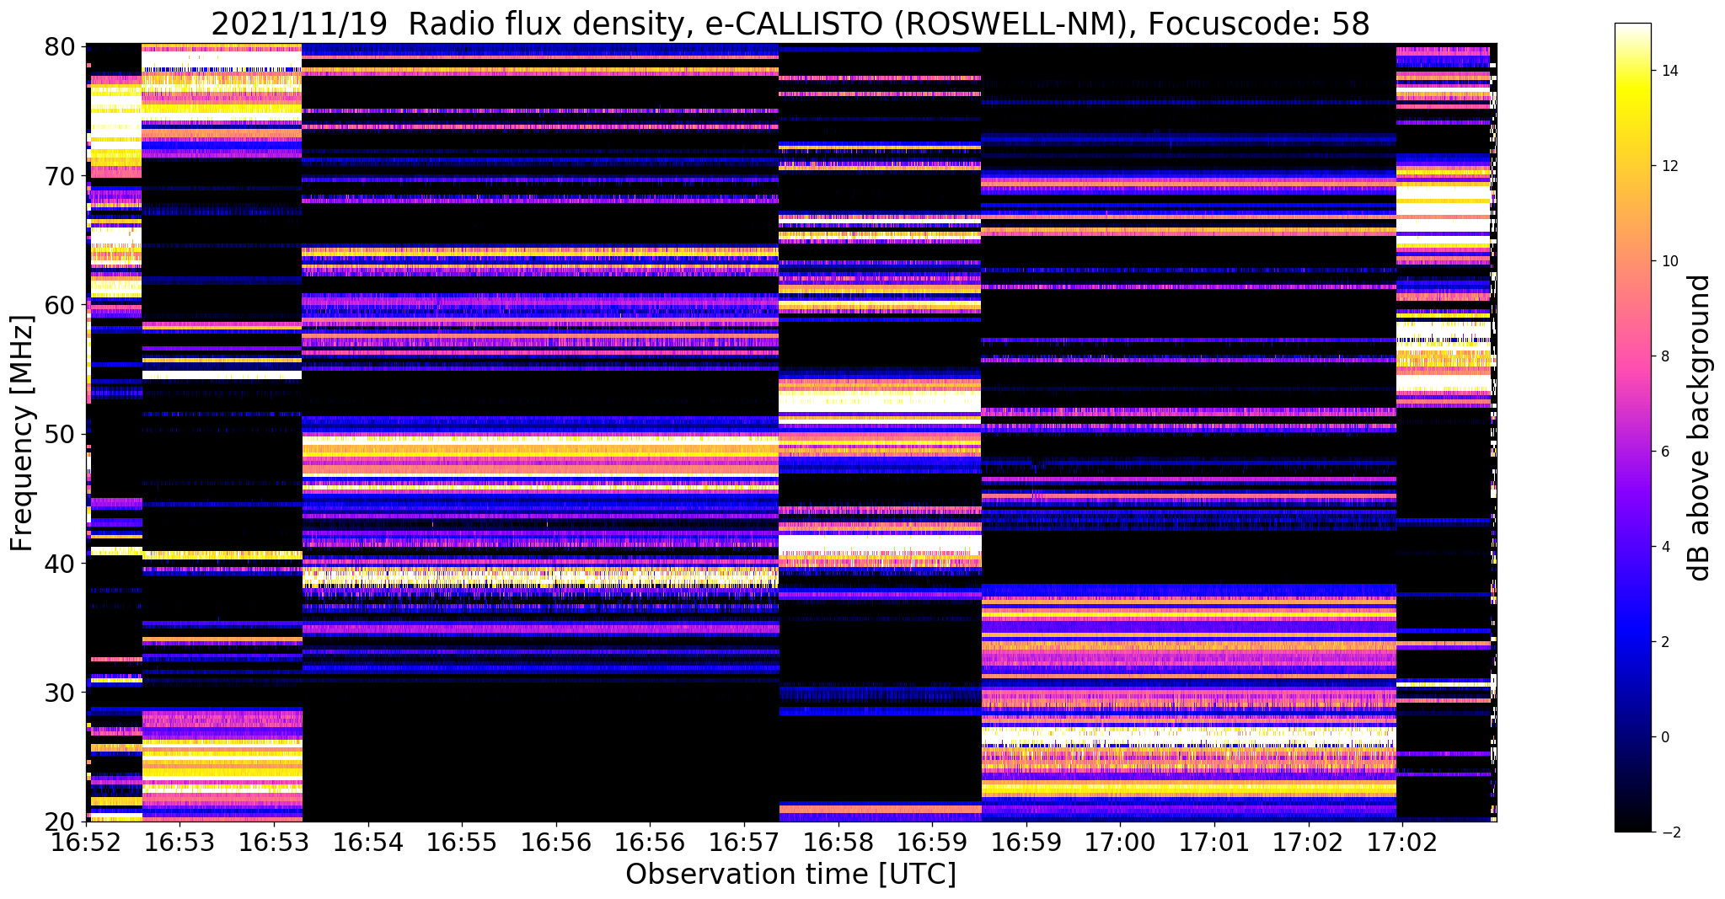The width and height of the screenshot is (1725, 899).
Task: Click the 40 tick on the frequency axis
Action: pos(60,563)
